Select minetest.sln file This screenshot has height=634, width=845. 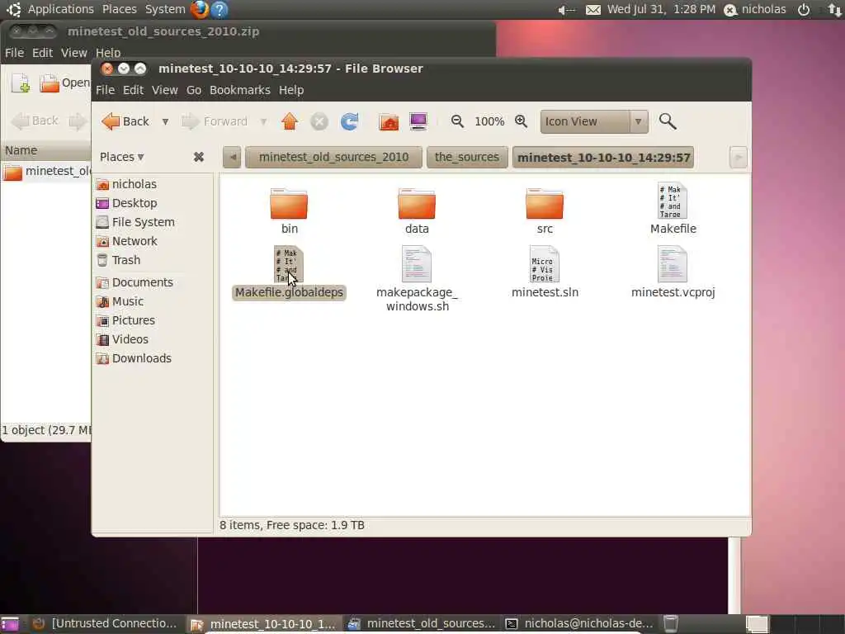[545, 272]
